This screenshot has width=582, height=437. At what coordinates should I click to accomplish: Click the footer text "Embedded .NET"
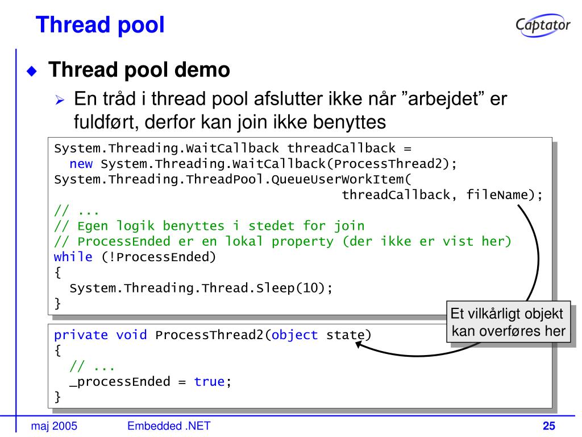click(169, 426)
